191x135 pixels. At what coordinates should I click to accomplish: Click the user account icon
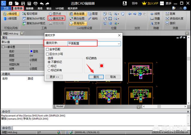point(125,3)
